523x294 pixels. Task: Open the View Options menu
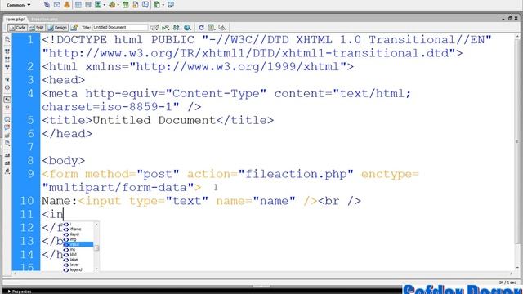(212, 28)
